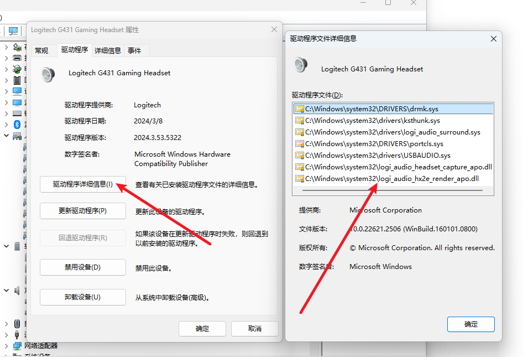The width and height of the screenshot is (523, 357).
Task: Click the driver file list horizontal scrollbar
Action: [393, 190]
